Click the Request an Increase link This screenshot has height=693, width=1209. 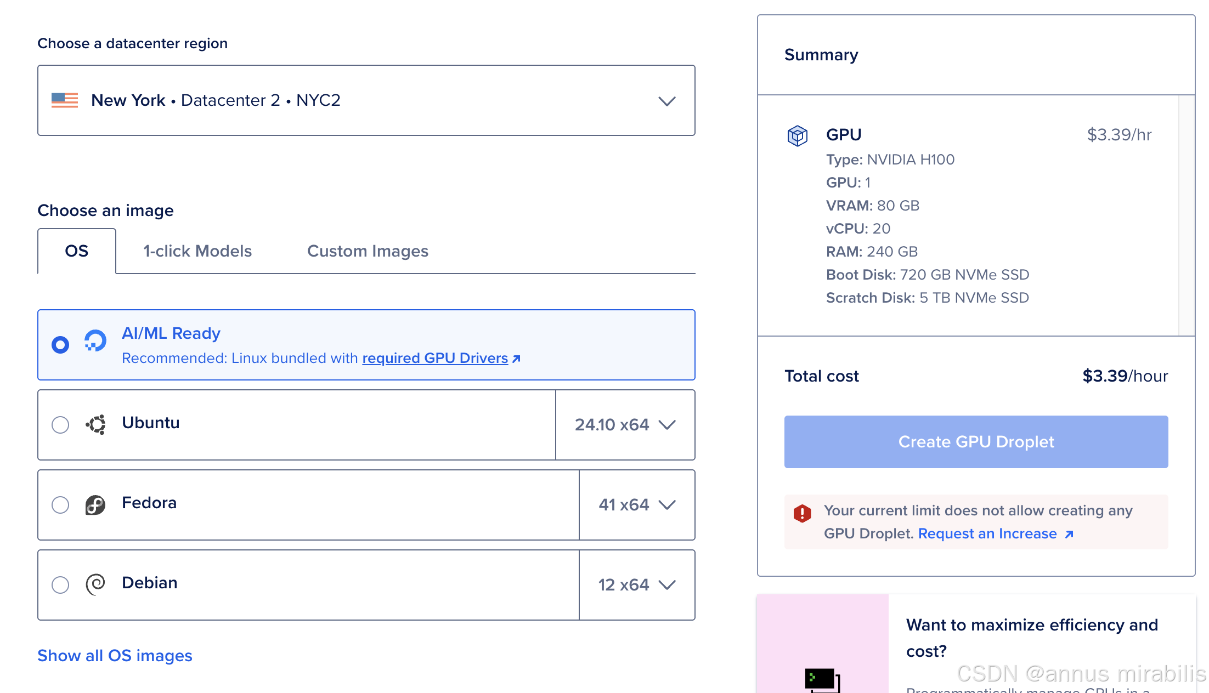tap(987, 533)
